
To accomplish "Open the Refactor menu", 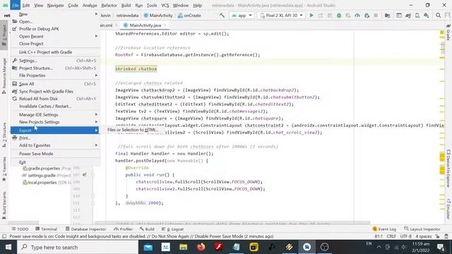I will coord(109,5).
